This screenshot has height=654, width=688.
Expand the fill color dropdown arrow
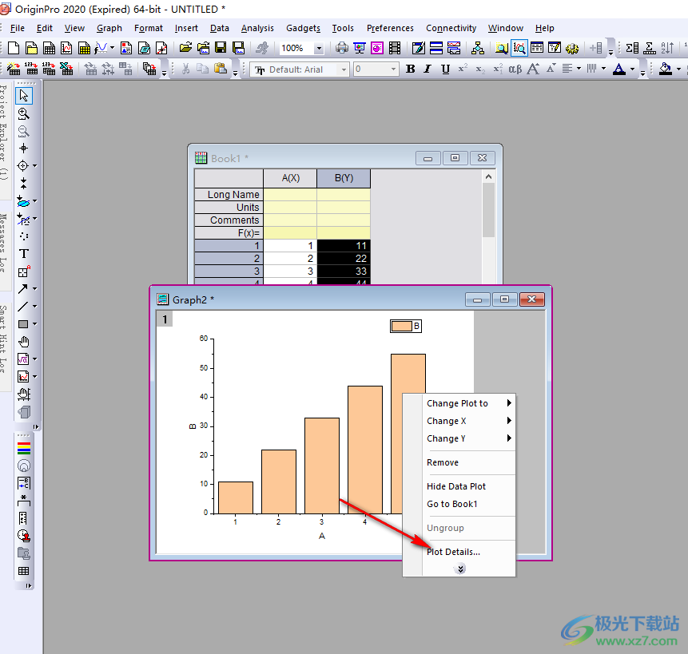tap(678, 69)
